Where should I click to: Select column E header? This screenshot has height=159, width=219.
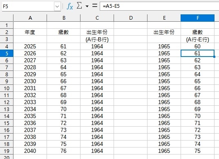(164, 18)
